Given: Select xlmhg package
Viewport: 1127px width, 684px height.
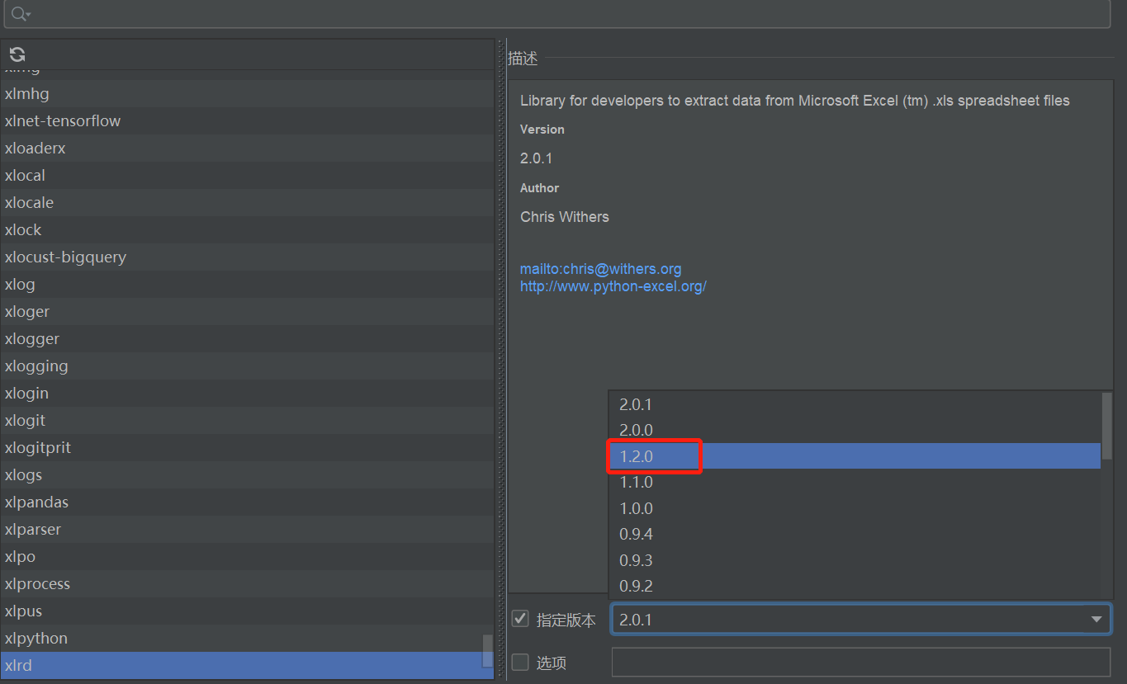Looking at the screenshot, I should 247,93.
